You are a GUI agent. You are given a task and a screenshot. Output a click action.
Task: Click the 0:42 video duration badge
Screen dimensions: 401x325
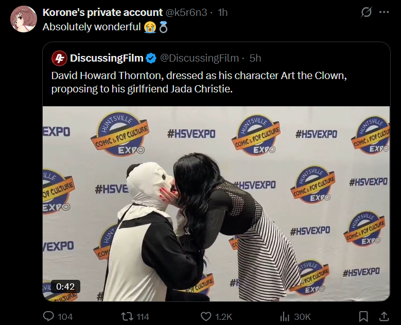65,286
